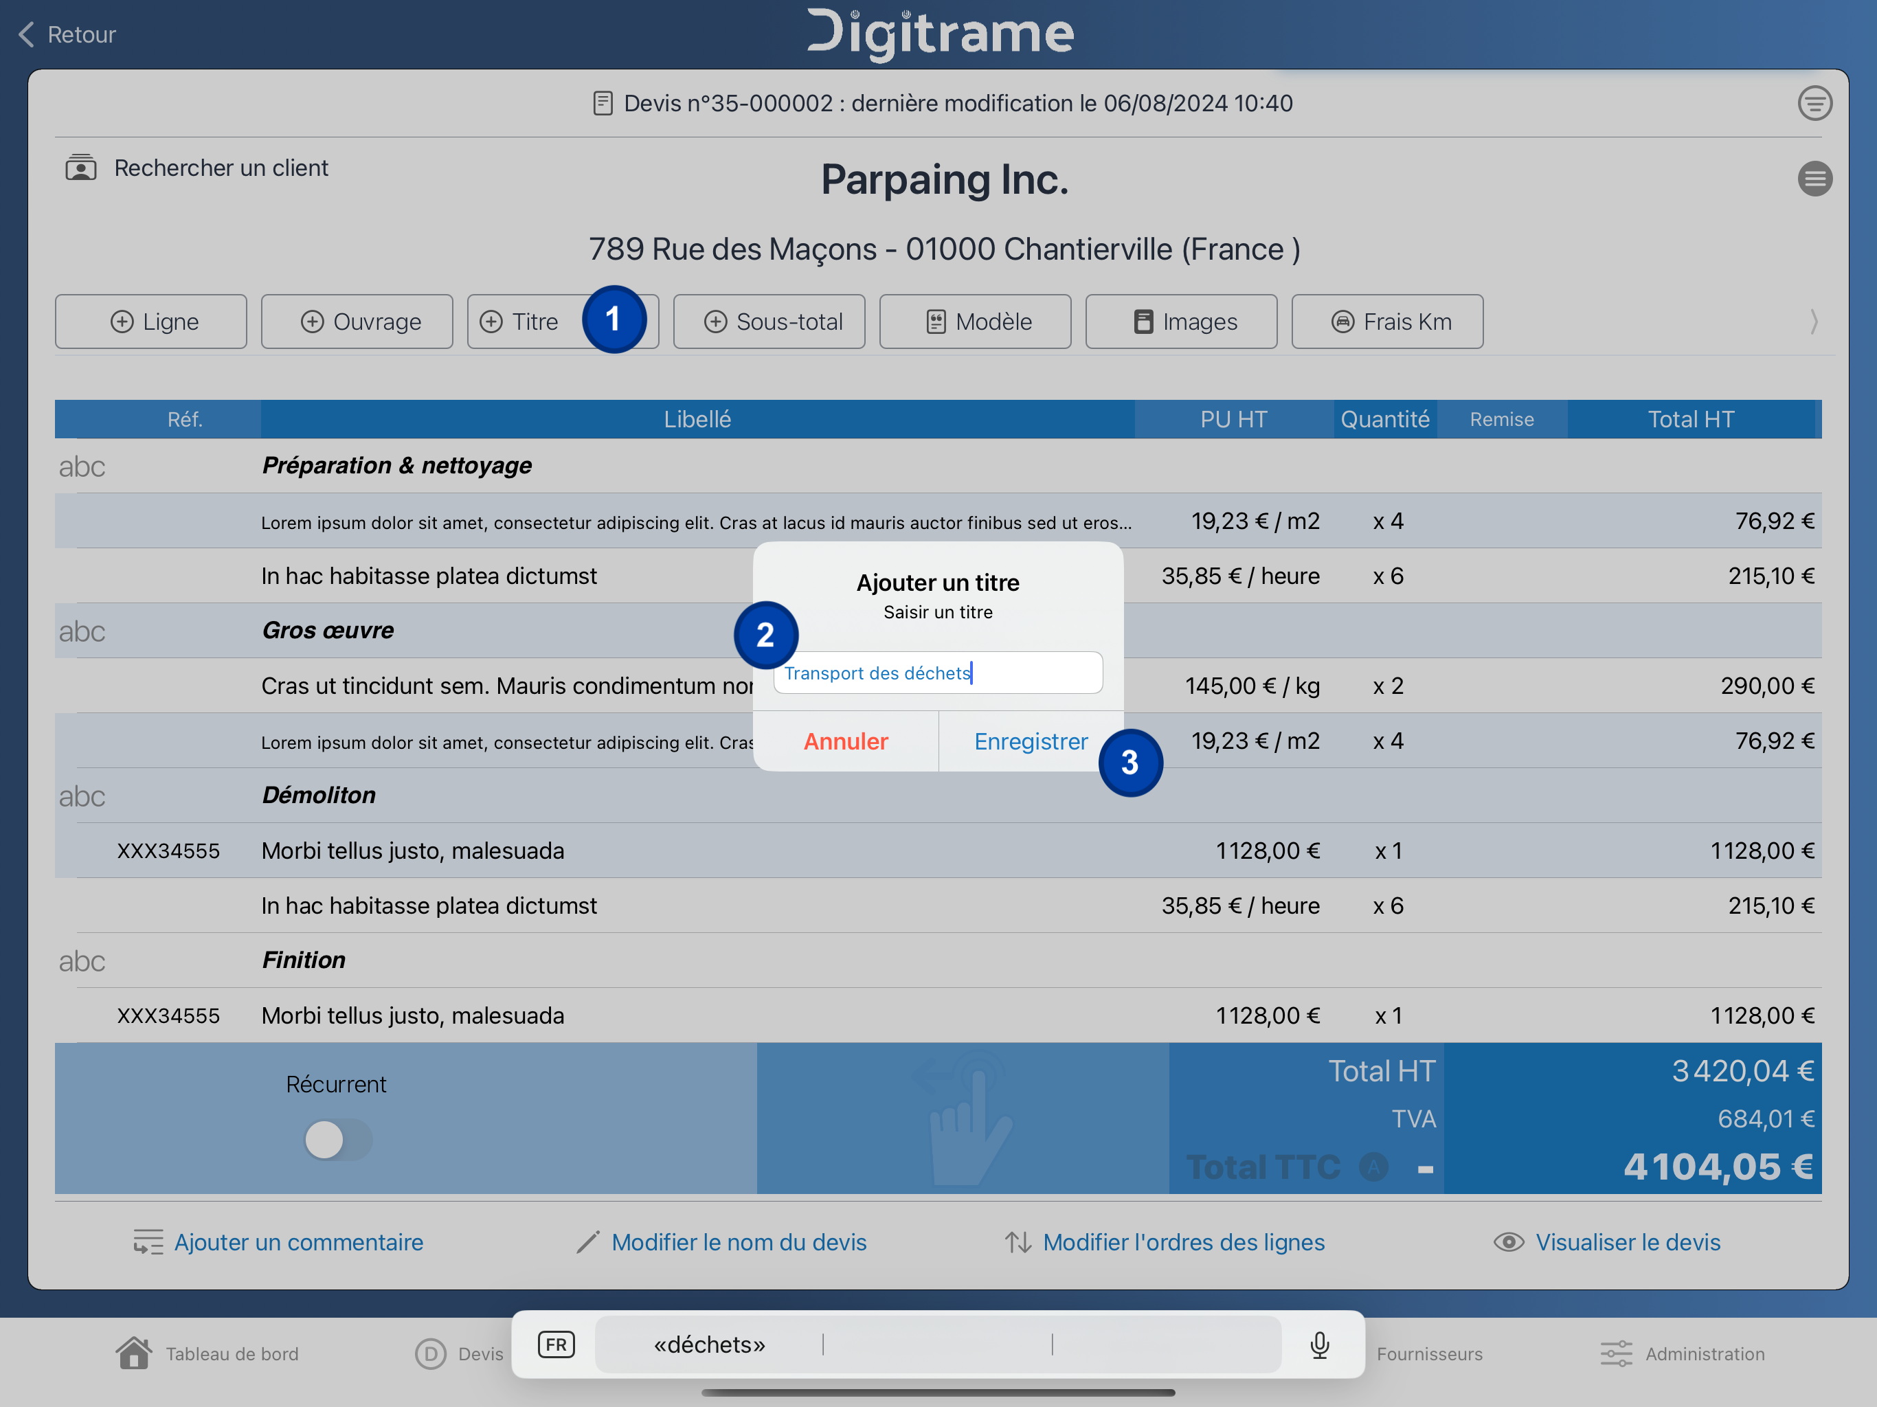The height and width of the screenshot is (1407, 1877).
Task: Select the Finition title row
Action: point(938,960)
